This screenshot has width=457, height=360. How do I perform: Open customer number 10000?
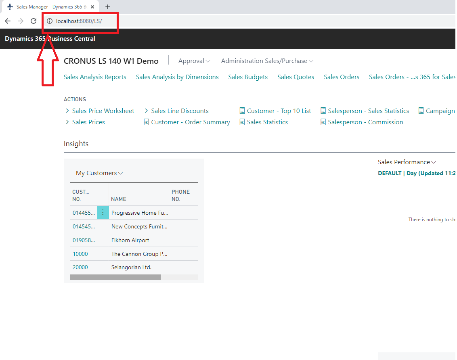click(x=80, y=254)
